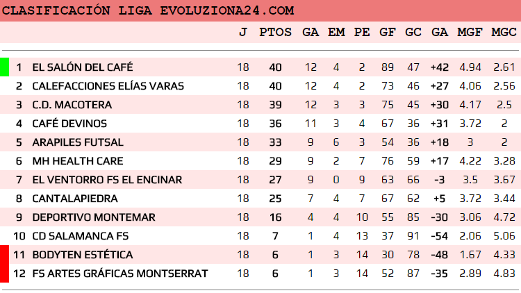Click El Ventorro FS El Encinar

click(x=107, y=180)
